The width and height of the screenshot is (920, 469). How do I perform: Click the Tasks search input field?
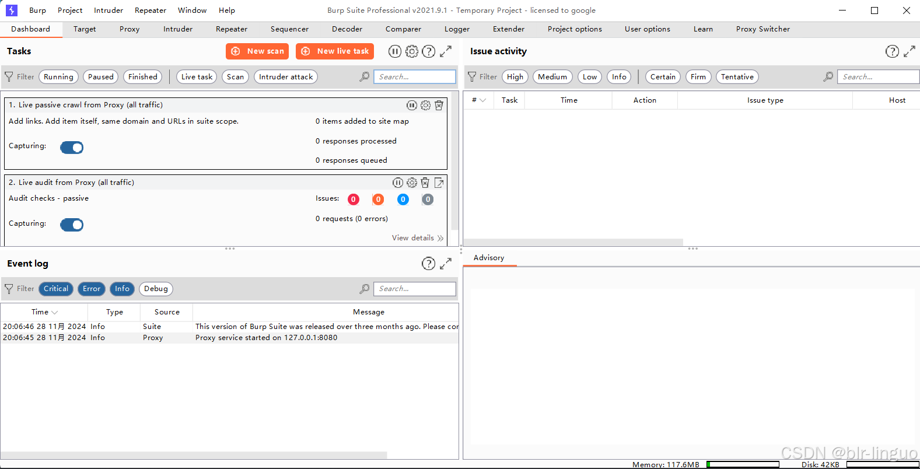[415, 77]
